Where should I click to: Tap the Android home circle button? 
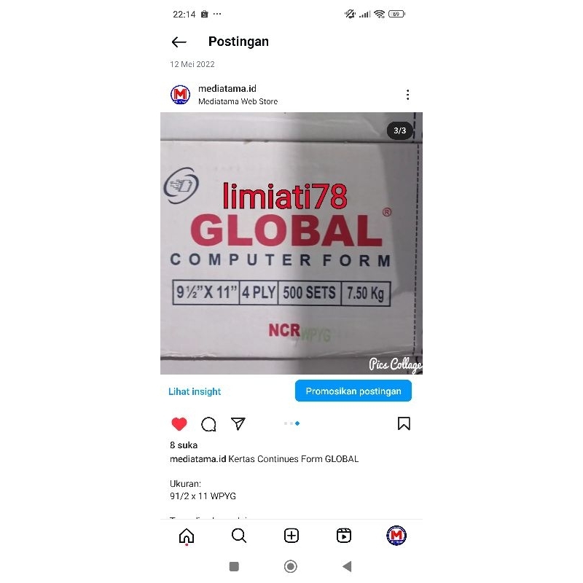290,567
